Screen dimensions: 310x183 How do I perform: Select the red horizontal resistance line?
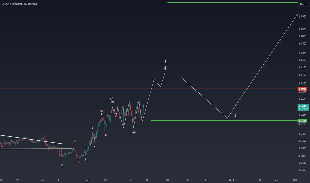coord(148,89)
